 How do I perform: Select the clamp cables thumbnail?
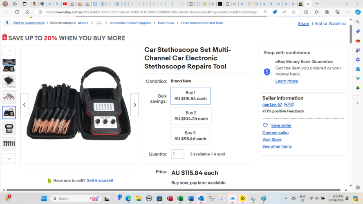coord(9,97)
